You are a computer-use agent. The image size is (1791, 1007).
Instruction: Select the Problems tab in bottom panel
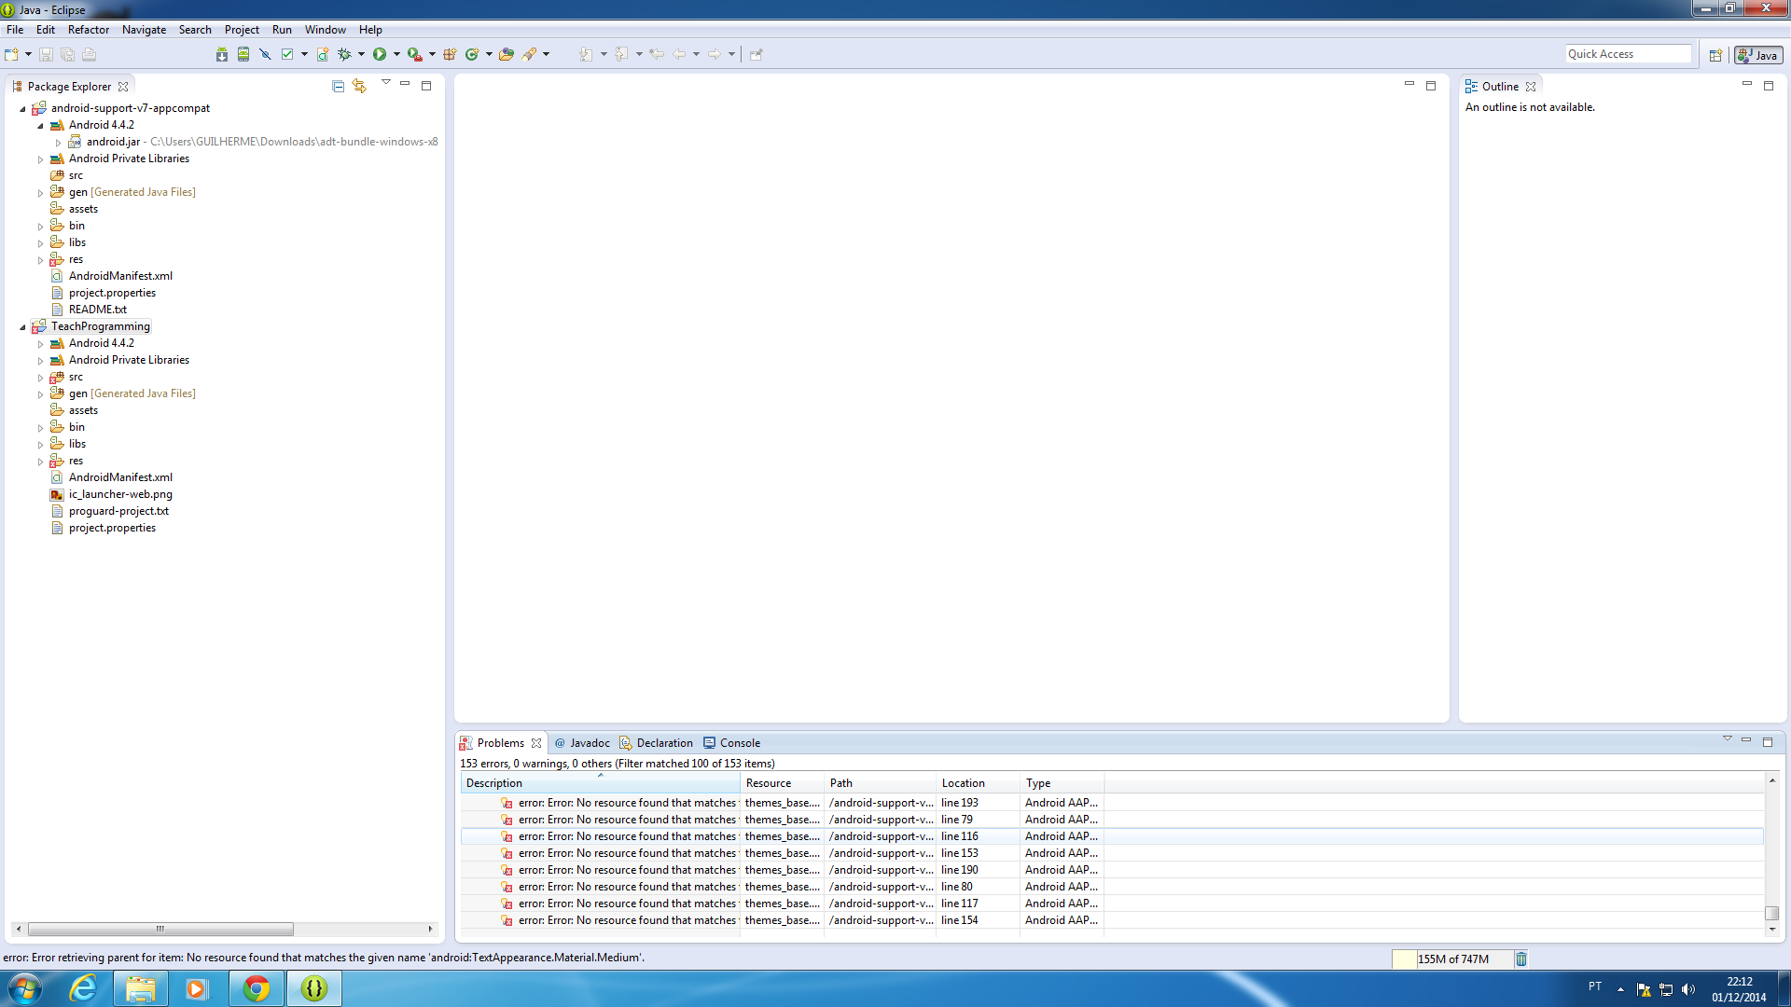click(498, 741)
